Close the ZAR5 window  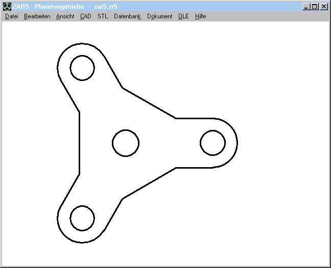point(323,7)
